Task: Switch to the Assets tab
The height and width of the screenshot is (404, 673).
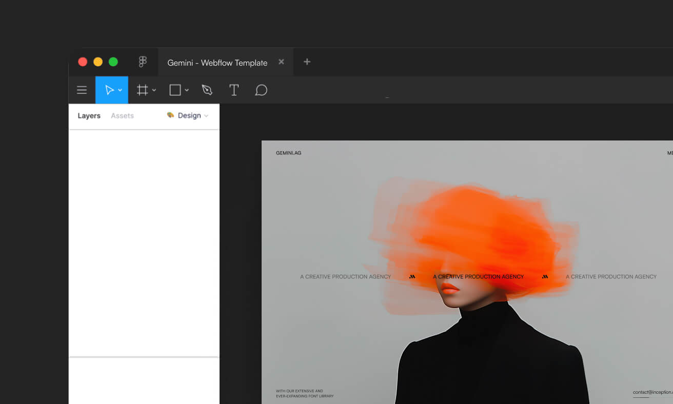Action: click(122, 116)
